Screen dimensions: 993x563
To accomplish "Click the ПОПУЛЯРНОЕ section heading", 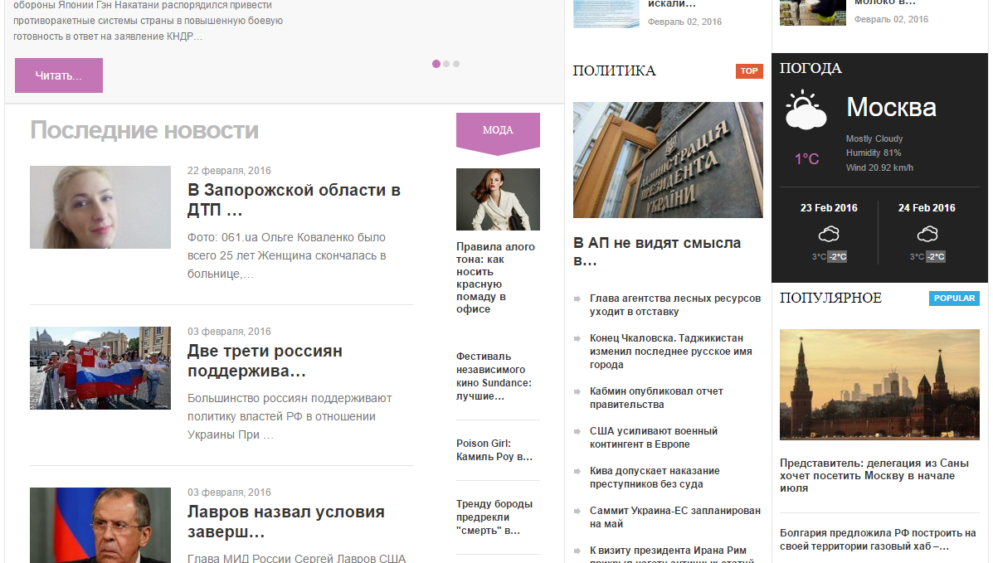I will click(x=830, y=298).
